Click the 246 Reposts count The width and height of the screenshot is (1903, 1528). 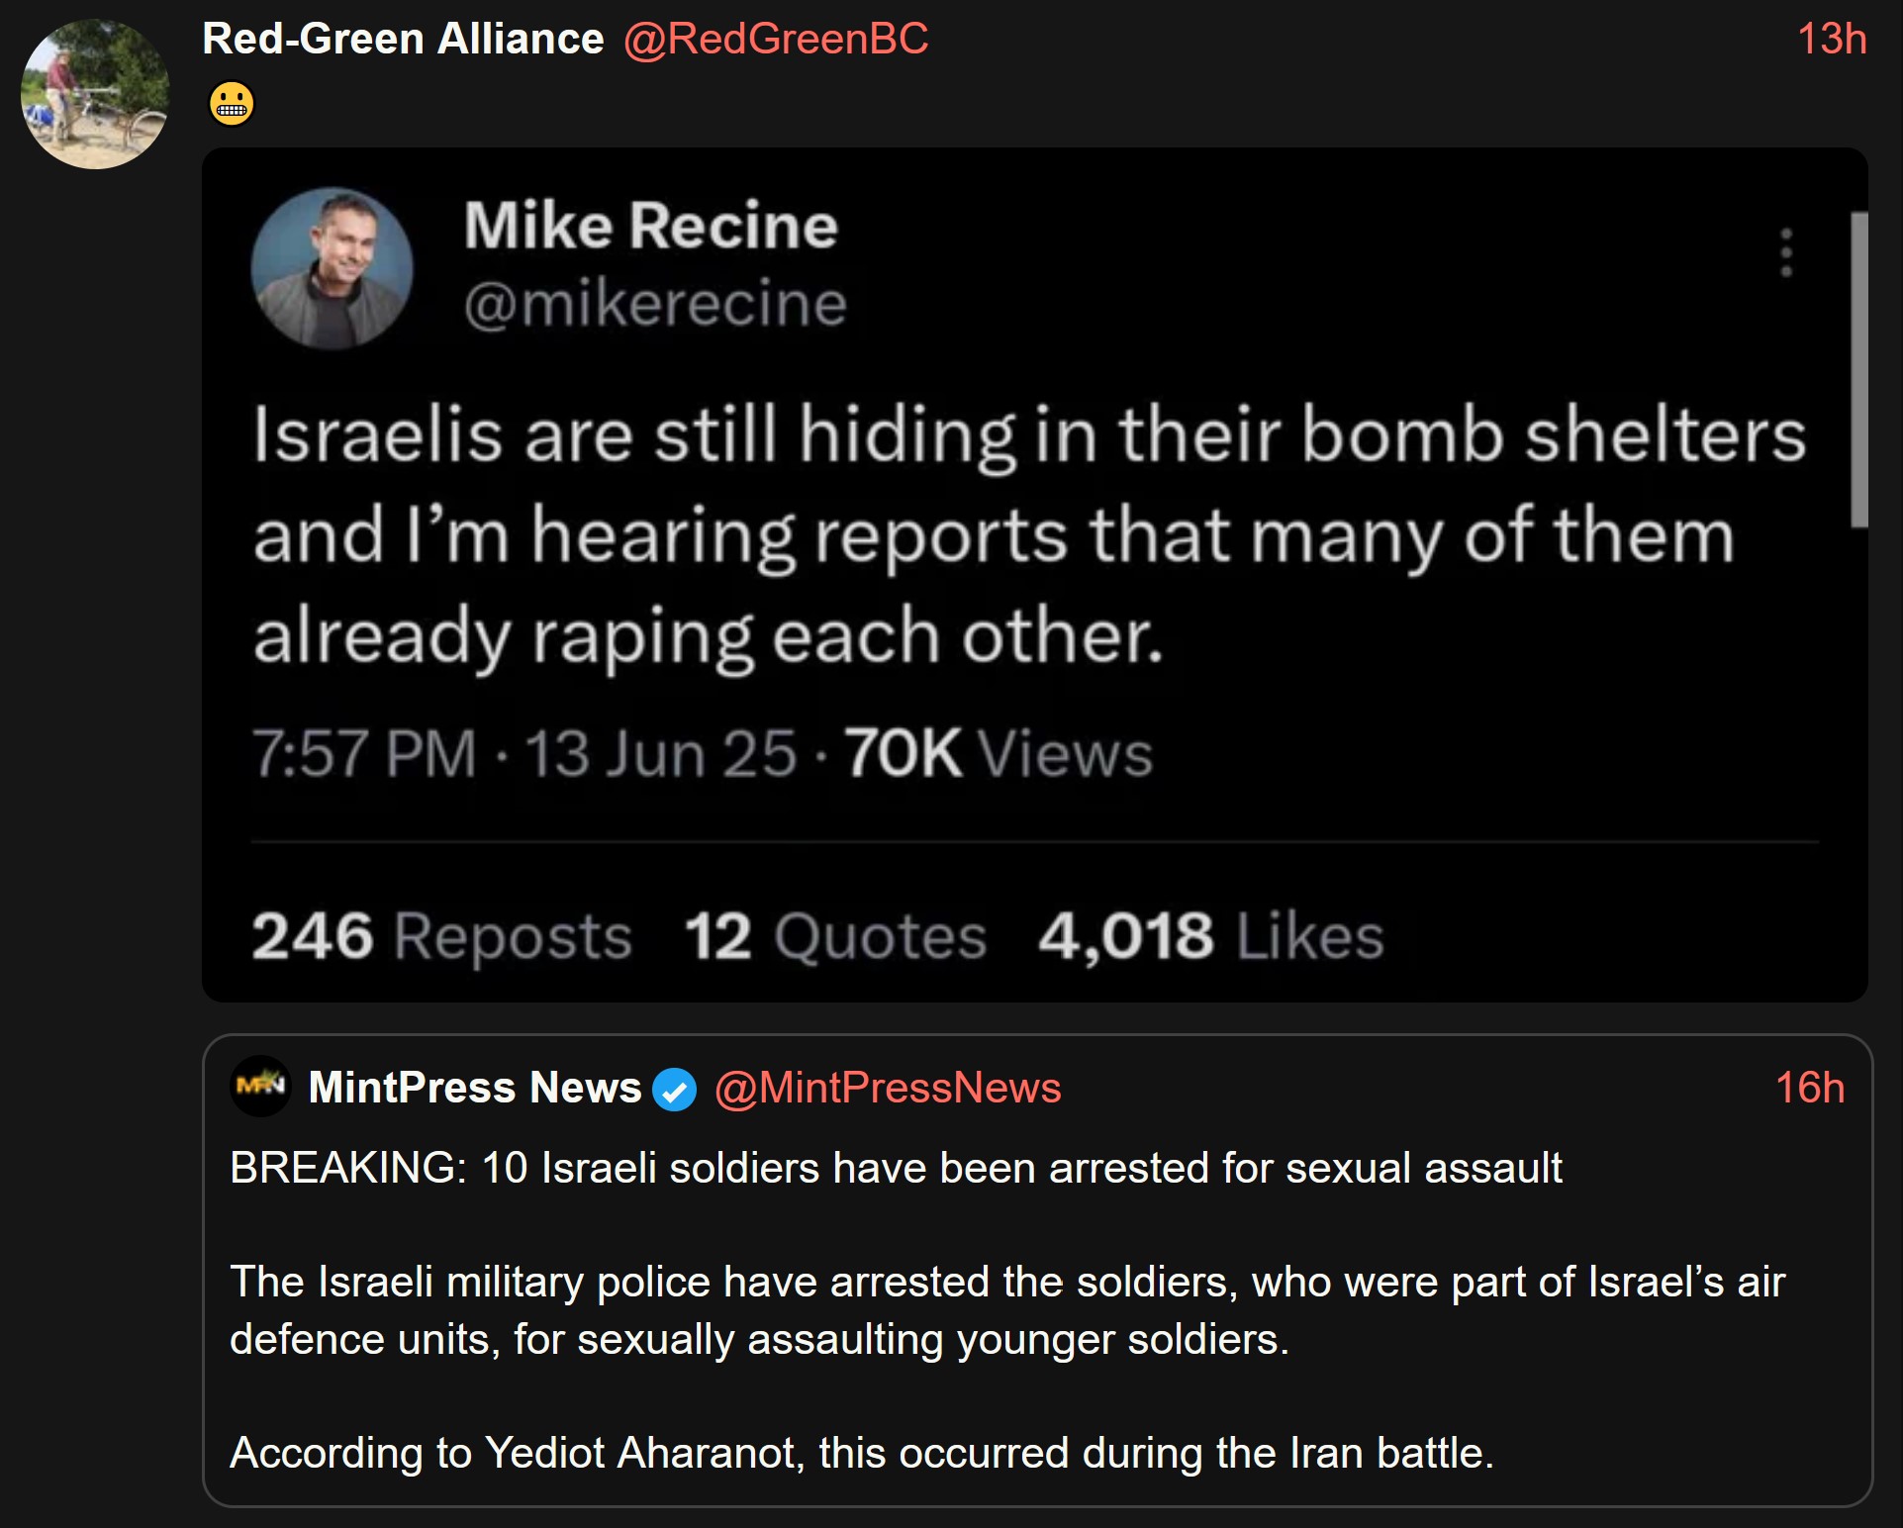441,935
